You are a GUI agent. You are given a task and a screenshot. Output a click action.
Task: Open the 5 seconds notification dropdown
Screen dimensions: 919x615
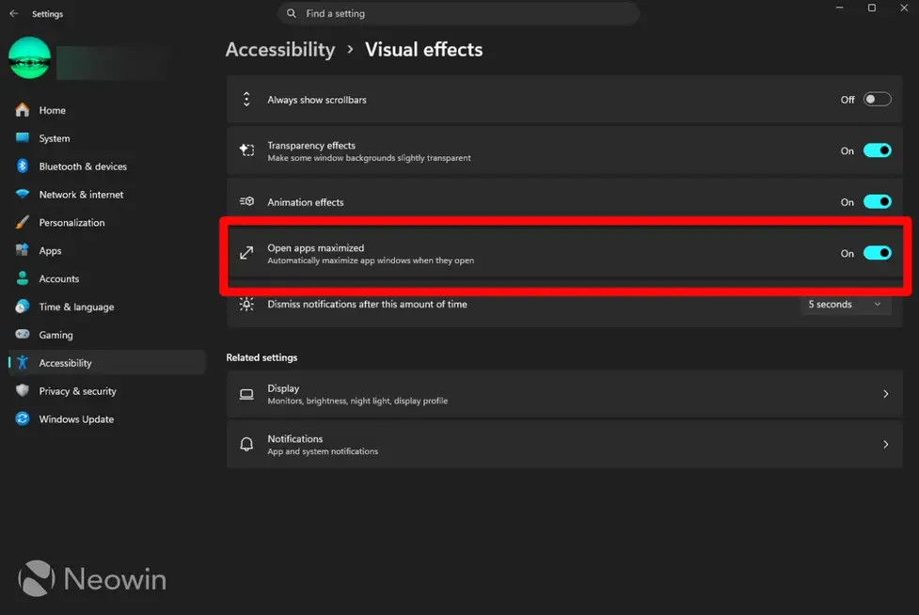846,304
